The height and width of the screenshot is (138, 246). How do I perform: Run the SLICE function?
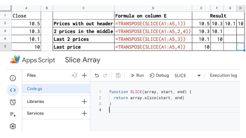pyautogui.click(x=137, y=75)
